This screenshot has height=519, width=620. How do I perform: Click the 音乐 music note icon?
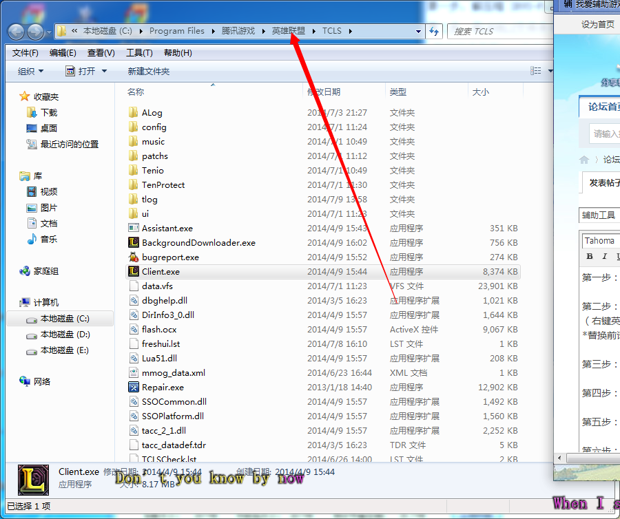tap(32, 239)
